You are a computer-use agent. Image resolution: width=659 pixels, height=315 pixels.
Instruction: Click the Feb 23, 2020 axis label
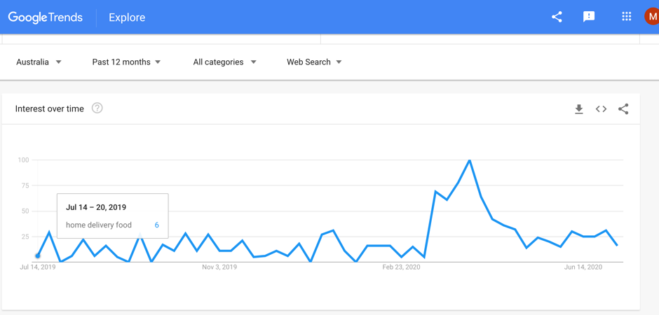click(x=401, y=267)
